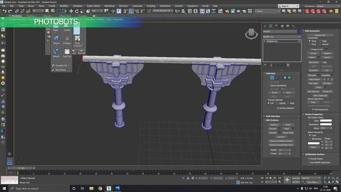Select Preview Selection SubObj radio button
The image size is (341, 192).
coord(277,103)
